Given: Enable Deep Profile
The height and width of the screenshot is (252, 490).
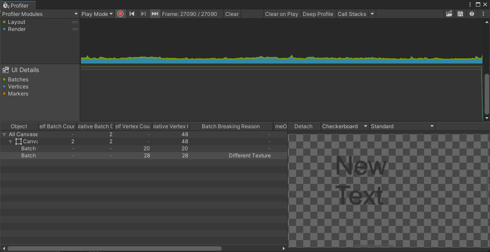Looking at the screenshot, I should pos(318,14).
